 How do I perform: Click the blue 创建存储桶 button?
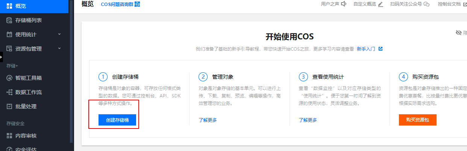[x=117, y=120]
